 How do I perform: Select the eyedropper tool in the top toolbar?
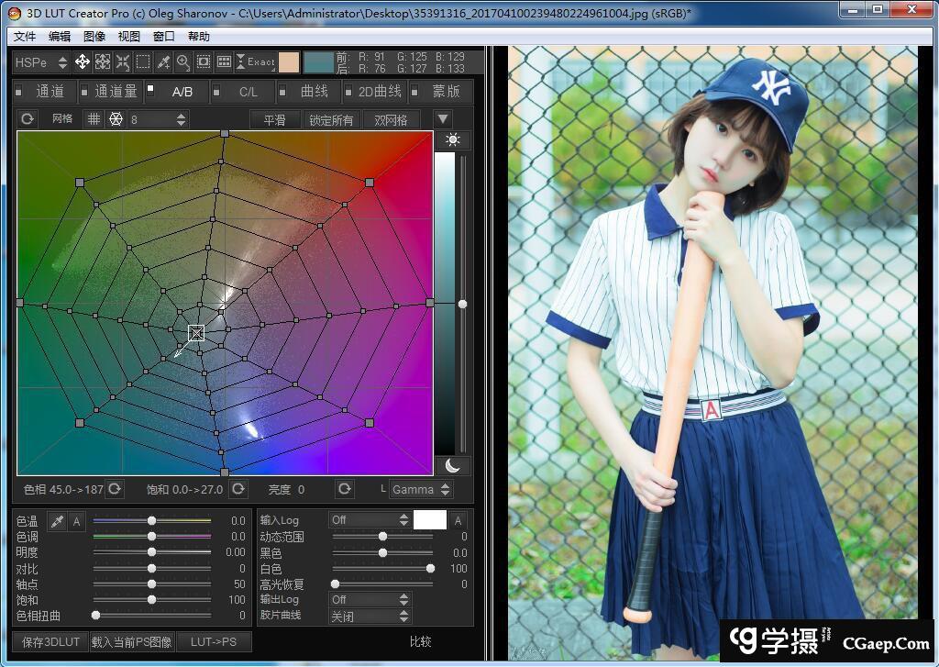pyautogui.click(x=161, y=61)
